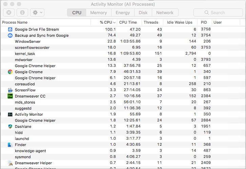
Task: Click the Dreamweaver Helper icon
Action: pyautogui.click(x=10, y=163)
